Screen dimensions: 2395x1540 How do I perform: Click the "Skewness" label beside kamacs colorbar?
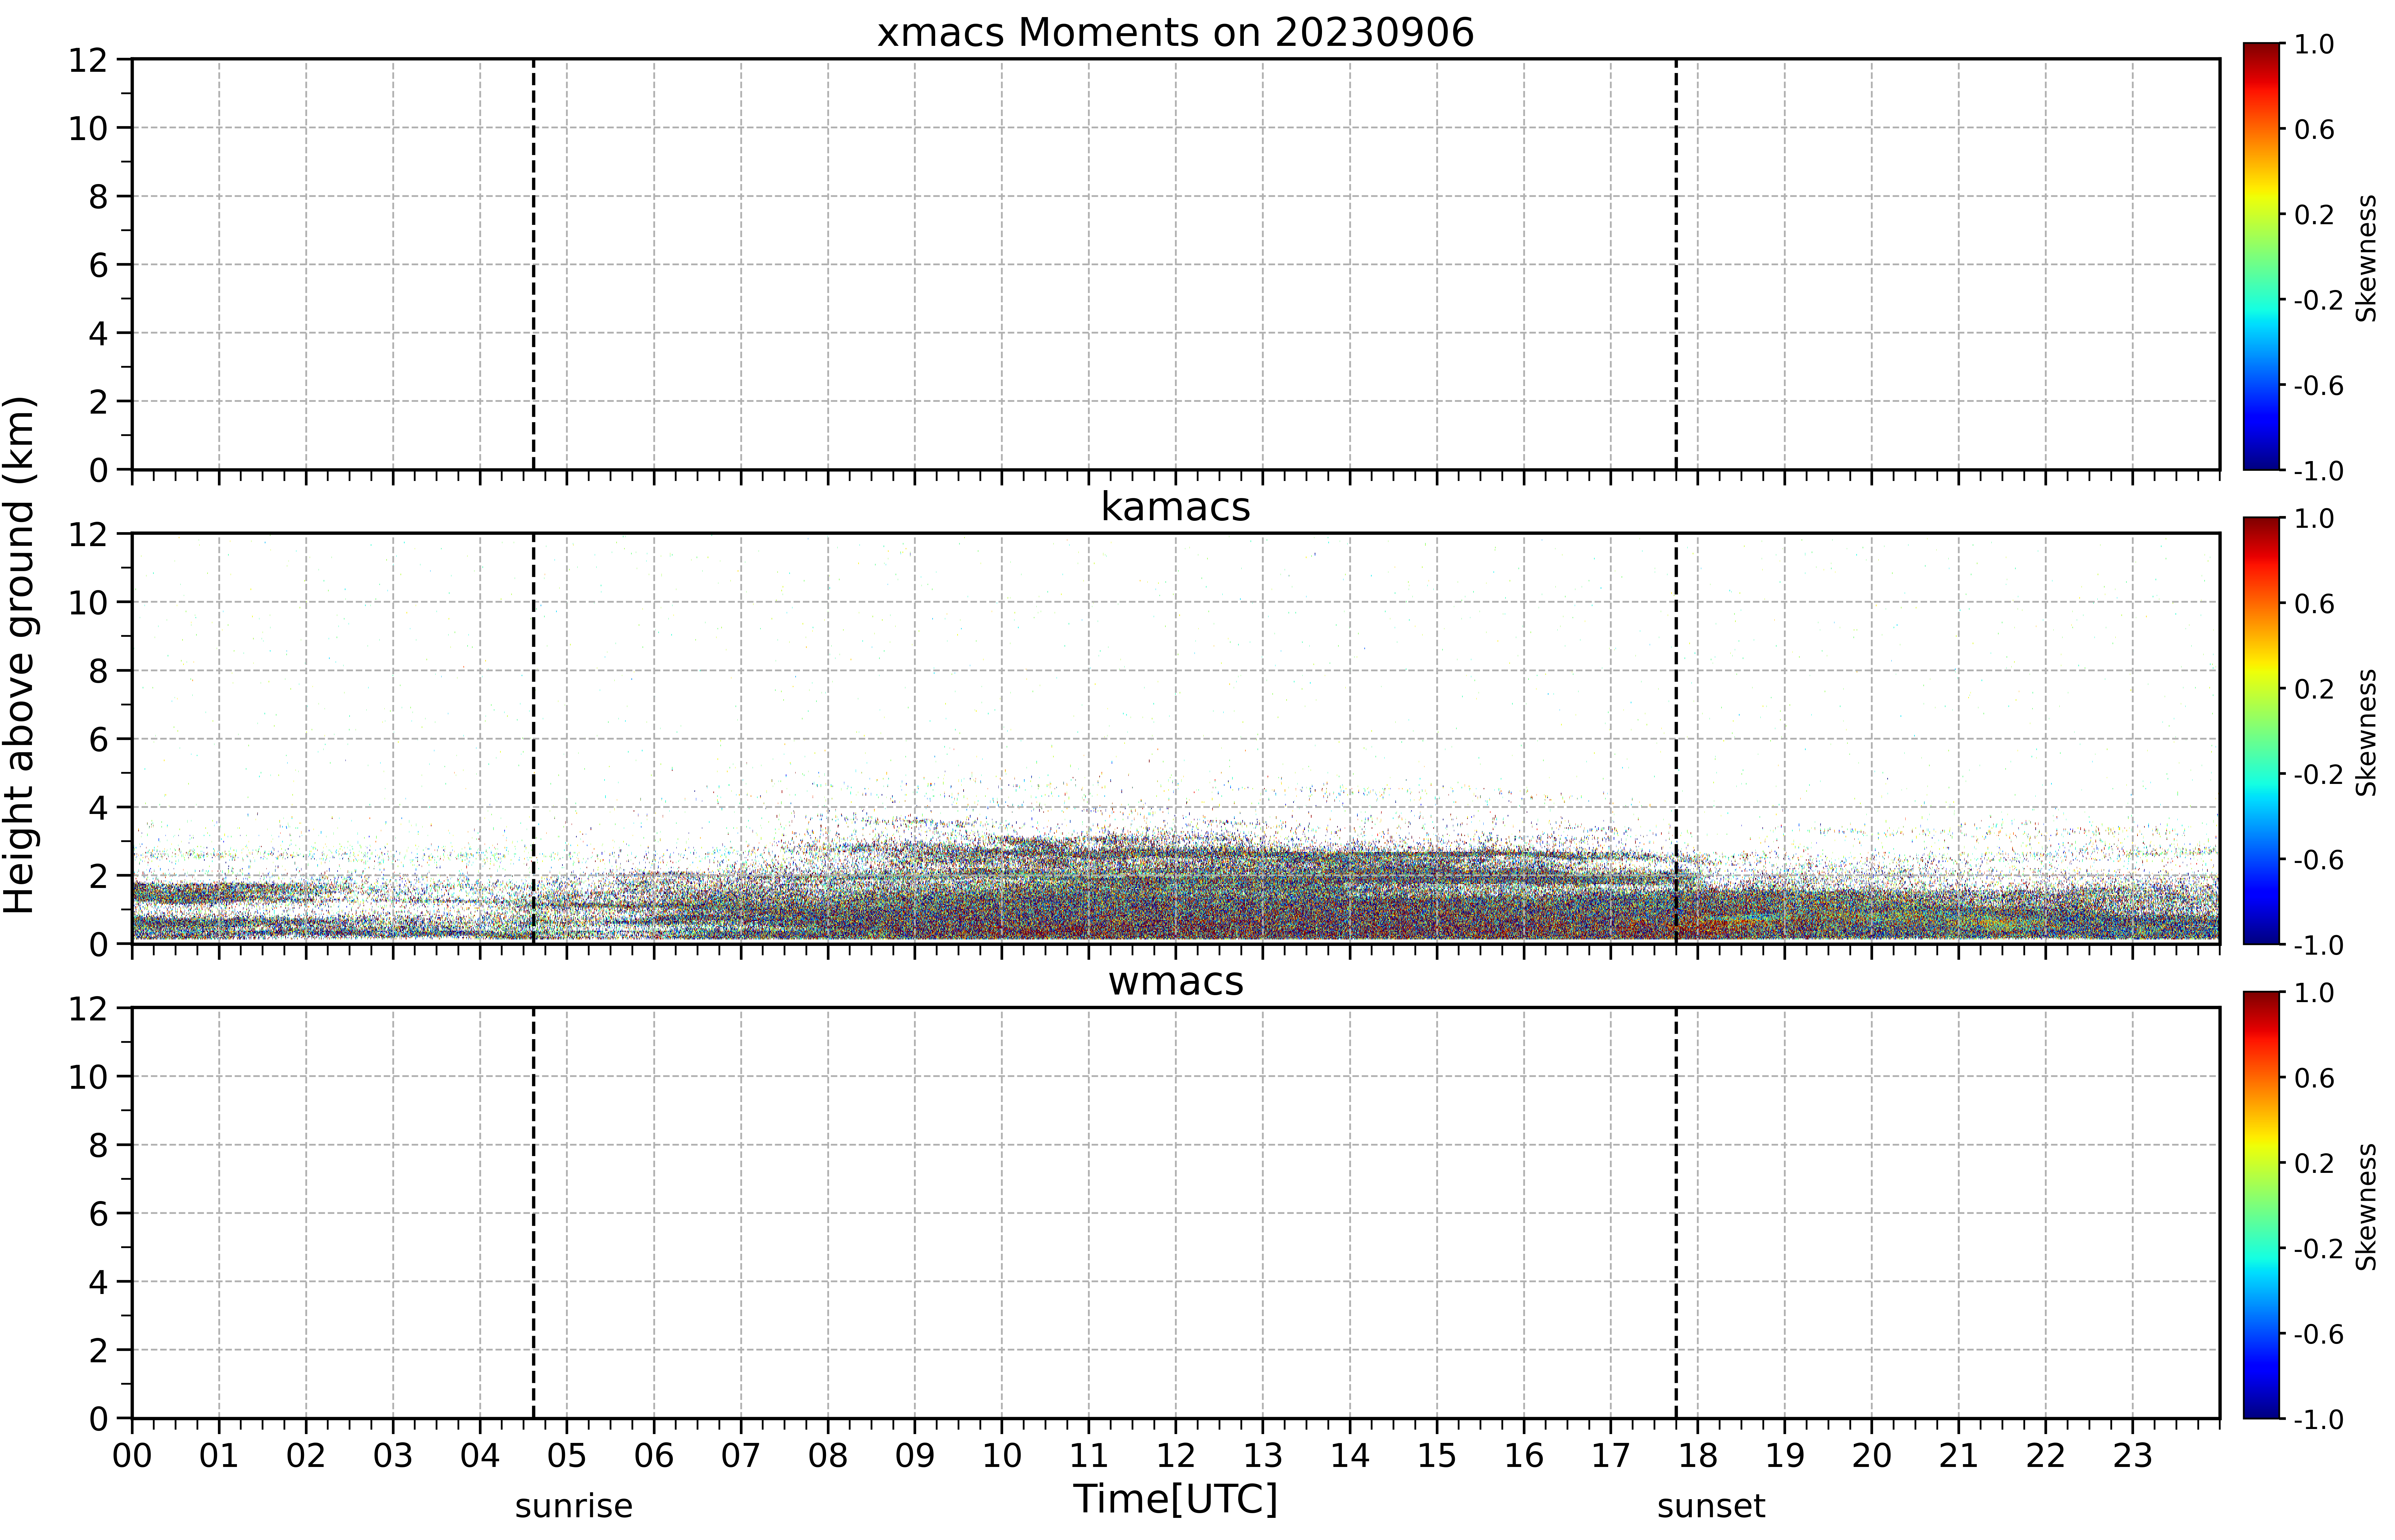tap(2366, 732)
